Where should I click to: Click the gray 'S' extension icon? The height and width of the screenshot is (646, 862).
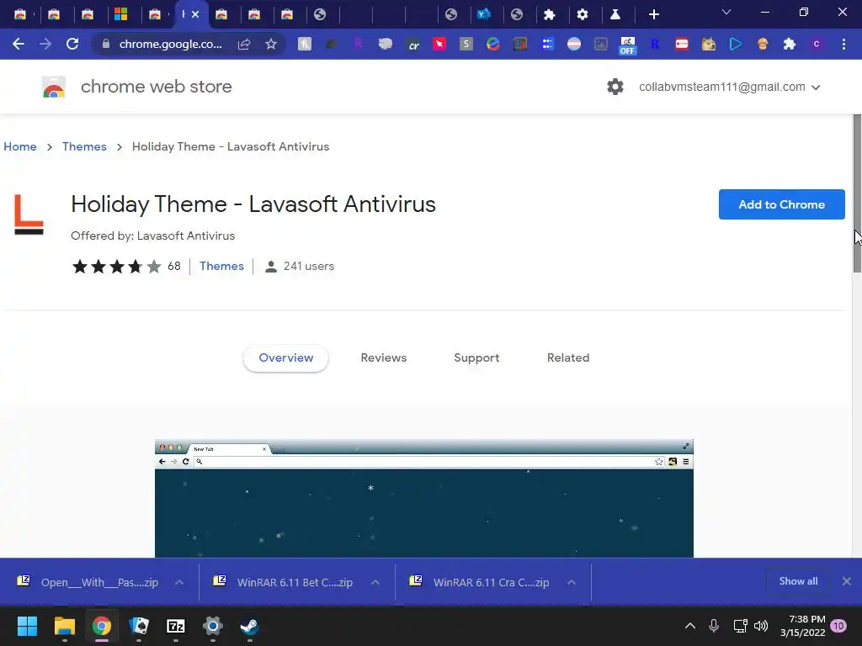(x=466, y=44)
